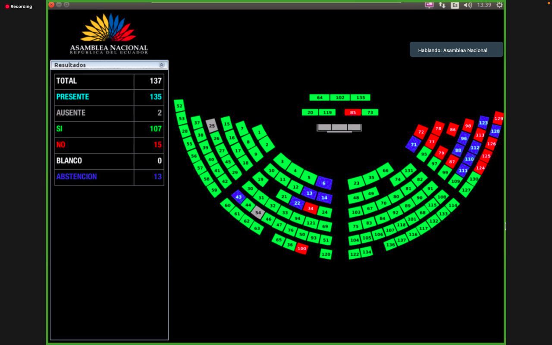Select red seat number 85
552x345 pixels.
click(353, 113)
